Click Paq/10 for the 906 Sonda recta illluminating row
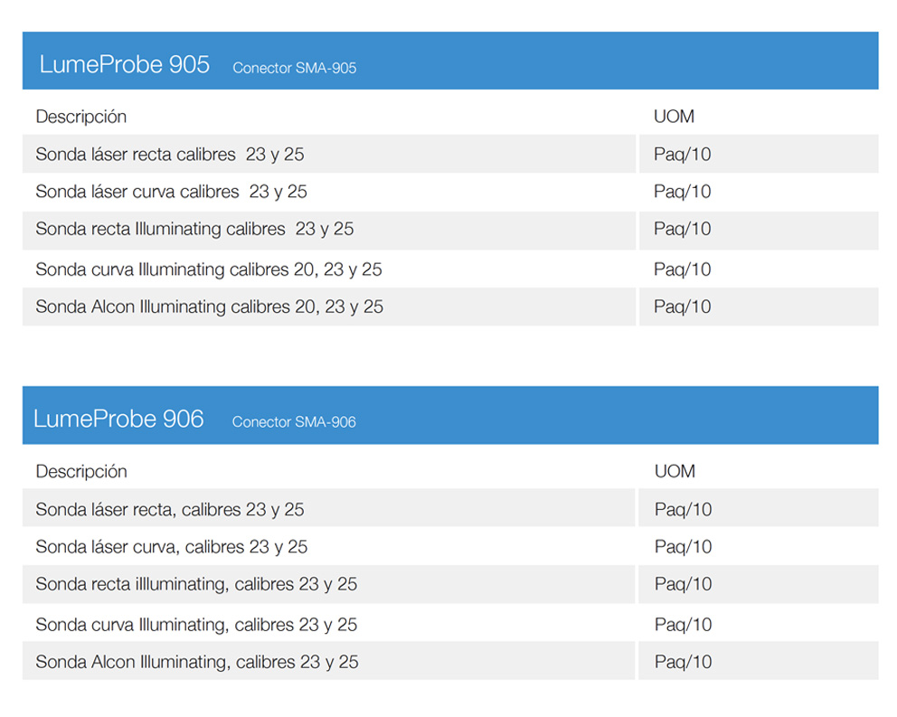Image resolution: width=897 pixels, height=717 pixels. [x=683, y=584]
